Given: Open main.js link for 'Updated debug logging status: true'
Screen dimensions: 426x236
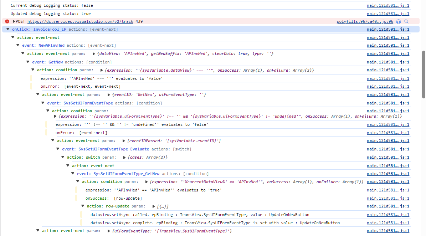Looking at the screenshot, I should pyautogui.click(x=388, y=14).
